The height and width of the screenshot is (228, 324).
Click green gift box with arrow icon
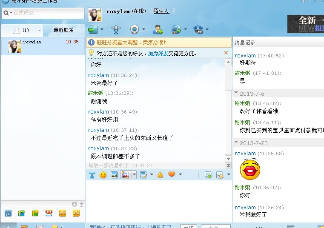pos(21,213)
